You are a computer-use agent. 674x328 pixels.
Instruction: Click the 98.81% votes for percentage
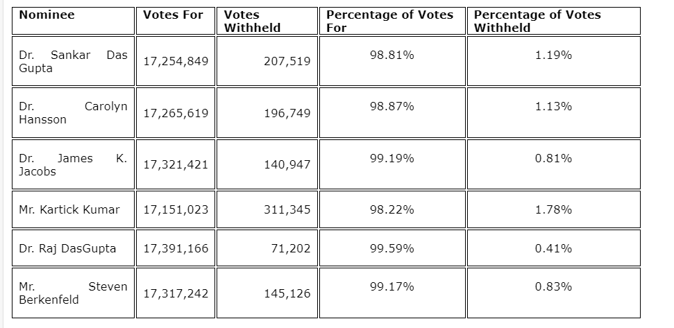pos(391,55)
